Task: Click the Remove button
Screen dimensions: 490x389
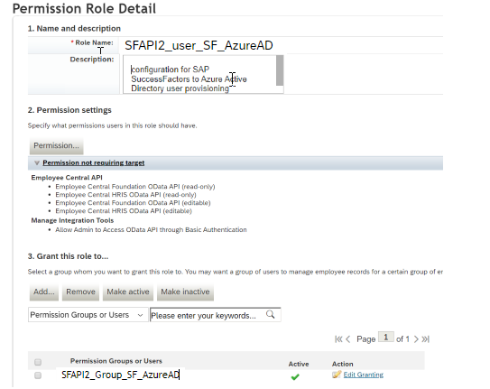Action: (80, 292)
